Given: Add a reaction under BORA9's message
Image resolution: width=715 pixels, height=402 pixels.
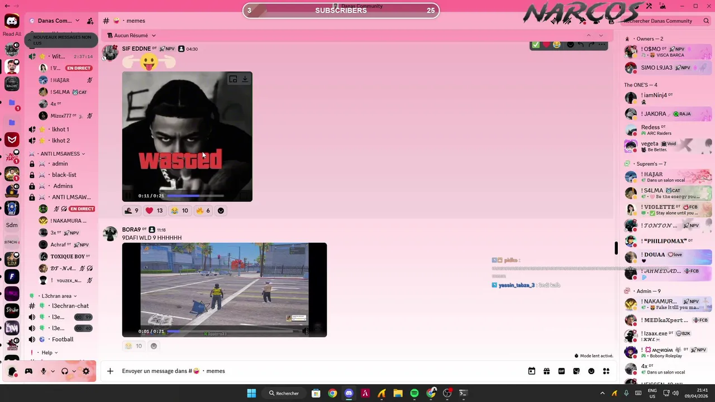Looking at the screenshot, I should point(154,346).
